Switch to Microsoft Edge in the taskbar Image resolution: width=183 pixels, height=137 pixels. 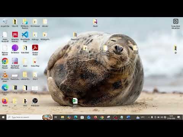[75, 117]
